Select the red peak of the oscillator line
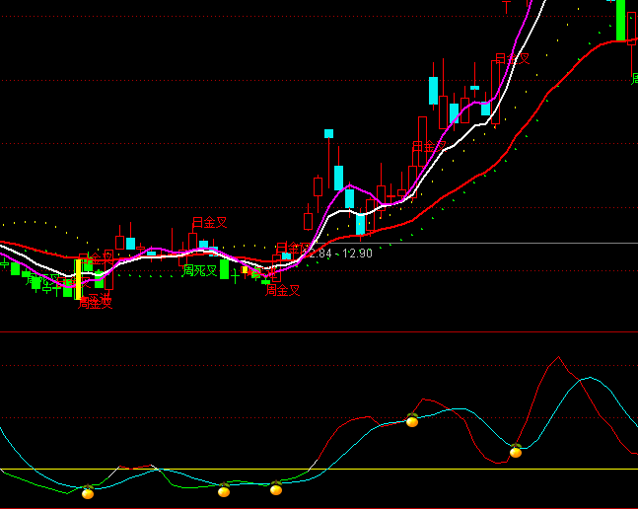The image size is (638, 509). (x=558, y=358)
